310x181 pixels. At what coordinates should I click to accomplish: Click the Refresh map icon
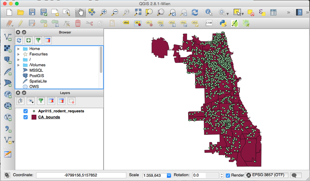pyautogui.click(x=195, y=12)
